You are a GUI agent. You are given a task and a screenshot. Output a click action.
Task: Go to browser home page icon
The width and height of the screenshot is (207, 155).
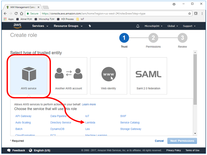22,13
